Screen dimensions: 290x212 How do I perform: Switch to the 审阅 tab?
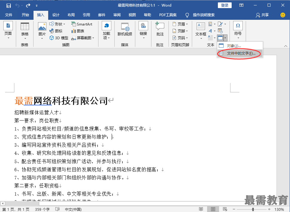coord(117,15)
